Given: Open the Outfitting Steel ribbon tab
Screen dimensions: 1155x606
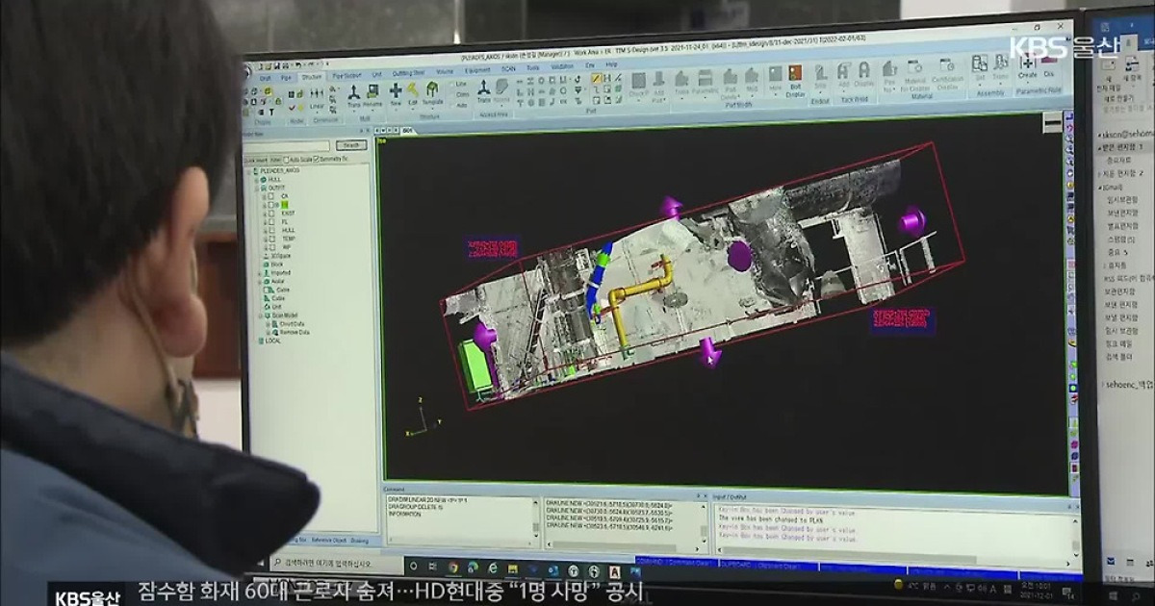Looking at the screenshot, I should coord(408,73).
